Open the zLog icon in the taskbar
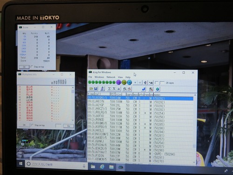Screen dimensions: 233x175 (x=121, y=167)
